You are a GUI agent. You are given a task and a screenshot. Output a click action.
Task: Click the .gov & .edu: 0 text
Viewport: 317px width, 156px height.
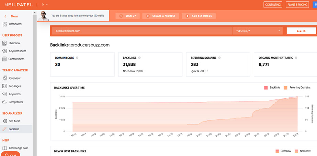[200, 71]
